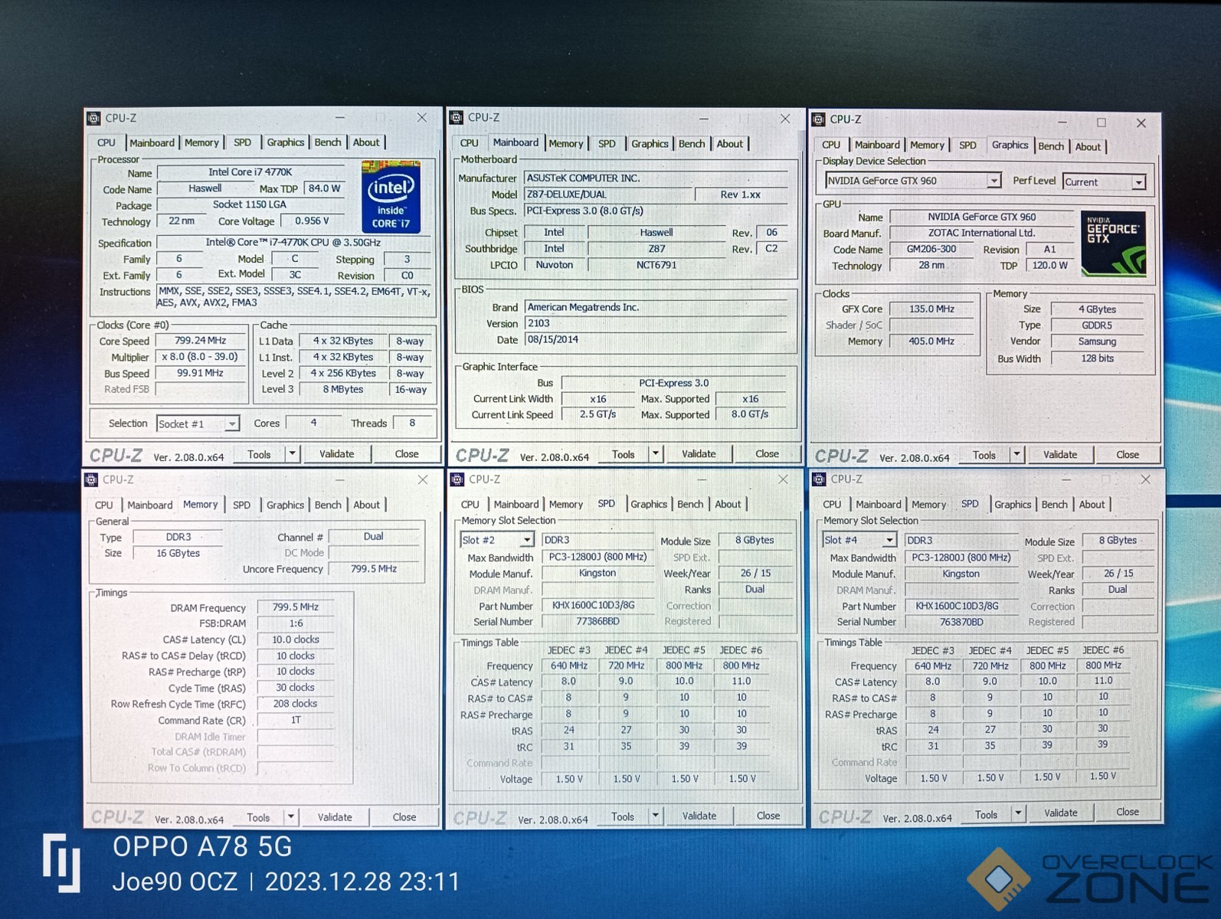
Task: Click the CPU-Z title icon in the Slot #2 SPD window
Action: pos(457,479)
